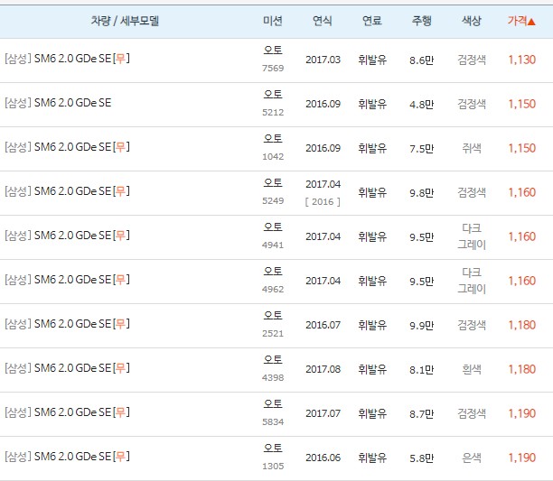Image resolution: width=553 pixels, height=481 pixels.
Task: Sort by the 연료 column header
Action: tap(372, 21)
